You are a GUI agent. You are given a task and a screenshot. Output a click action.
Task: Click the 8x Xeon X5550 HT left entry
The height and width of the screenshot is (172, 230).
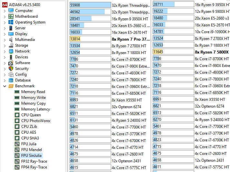[127, 100]
